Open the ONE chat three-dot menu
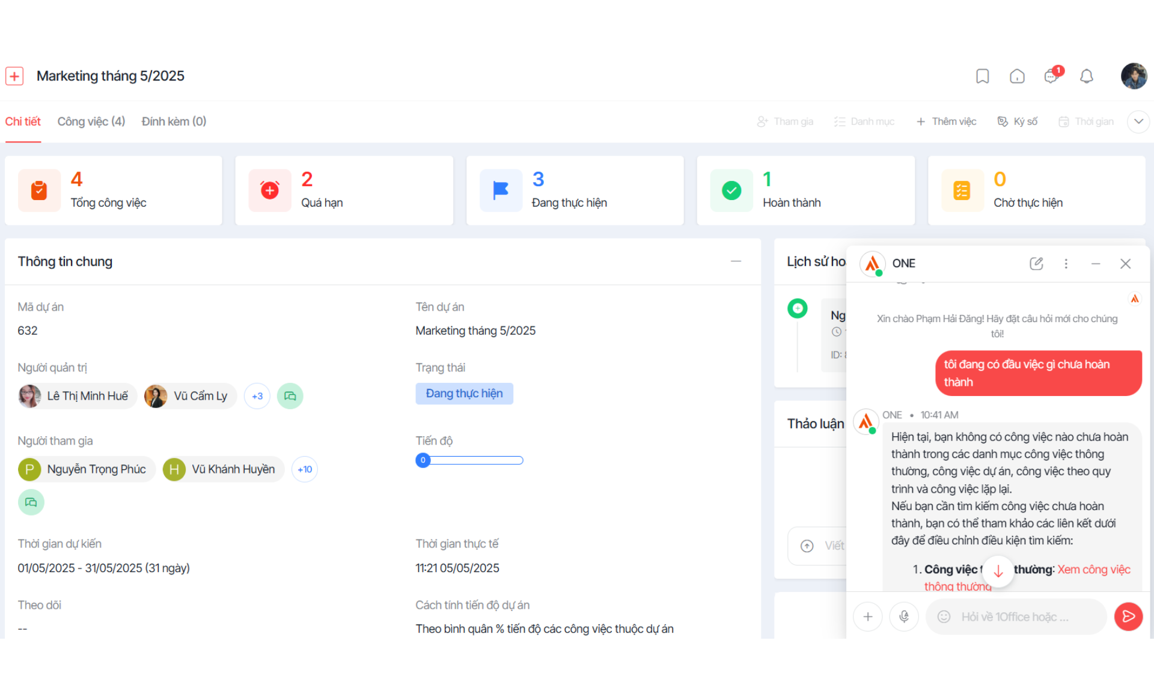 point(1066,263)
